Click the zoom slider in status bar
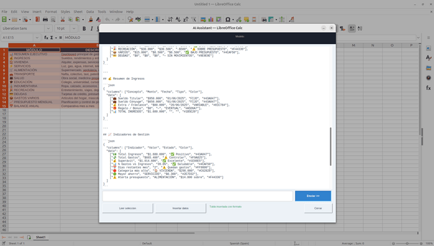The image size is (434, 246). 407,243
